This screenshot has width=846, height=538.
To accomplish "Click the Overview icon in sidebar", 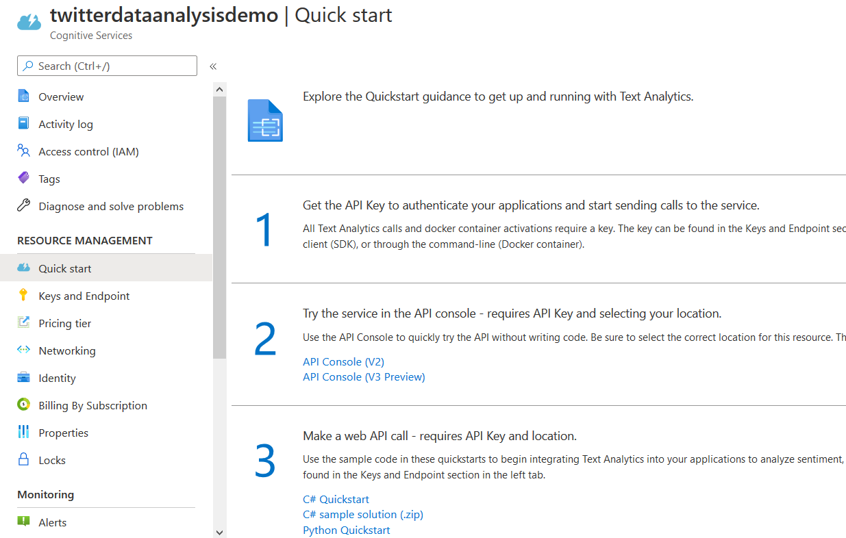I will coord(24,97).
